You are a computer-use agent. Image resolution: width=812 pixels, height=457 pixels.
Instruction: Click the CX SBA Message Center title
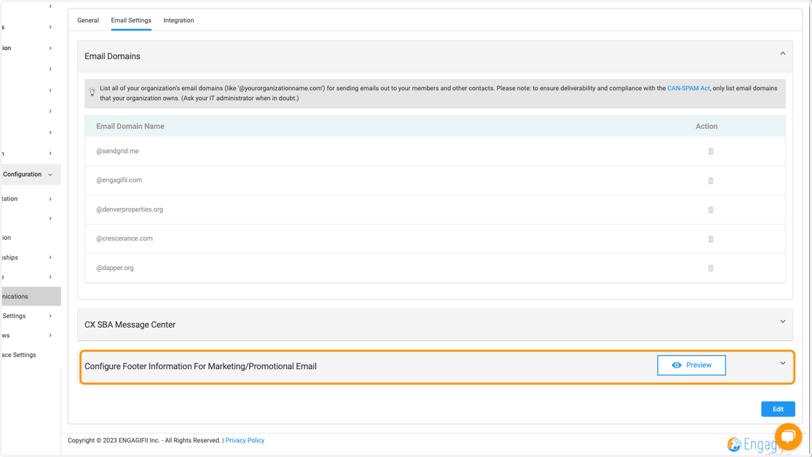pyautogui.click(x=130, y=324)
